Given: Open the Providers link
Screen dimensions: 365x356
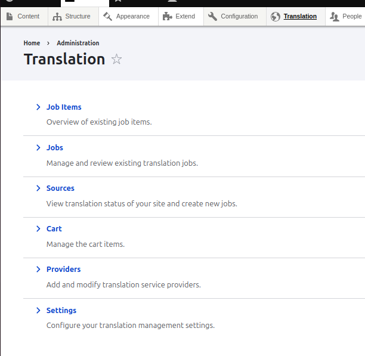Looking at the screenshot, I should click(x=64, y=269).
